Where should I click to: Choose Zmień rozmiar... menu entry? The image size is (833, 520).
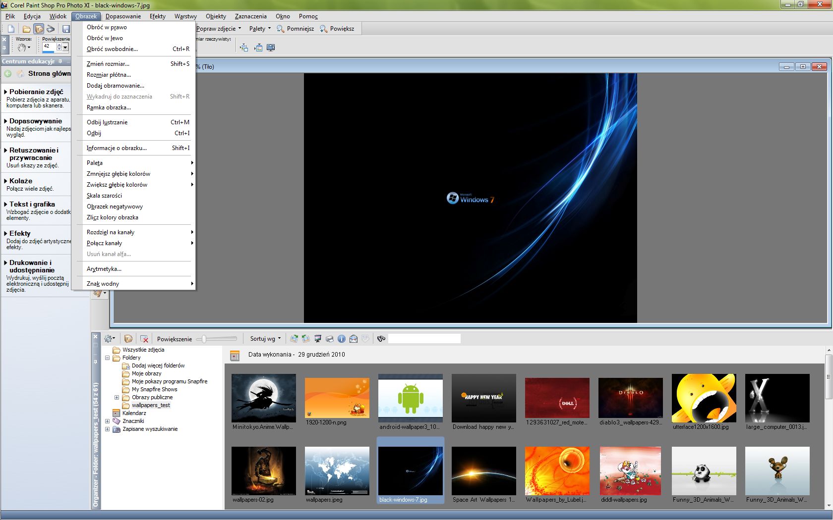(134, 64)
